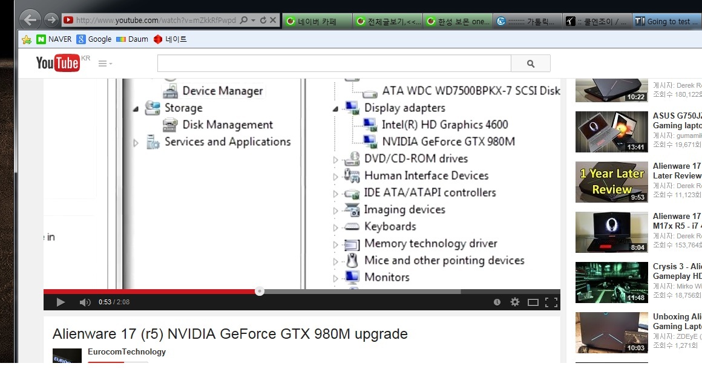
Task: Click 'Human Interface Devices' in the video
Action: (x=426, y=175)
